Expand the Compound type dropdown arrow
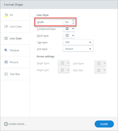Image resolution: width=118 pixels, height=131 pixels. 73,29
